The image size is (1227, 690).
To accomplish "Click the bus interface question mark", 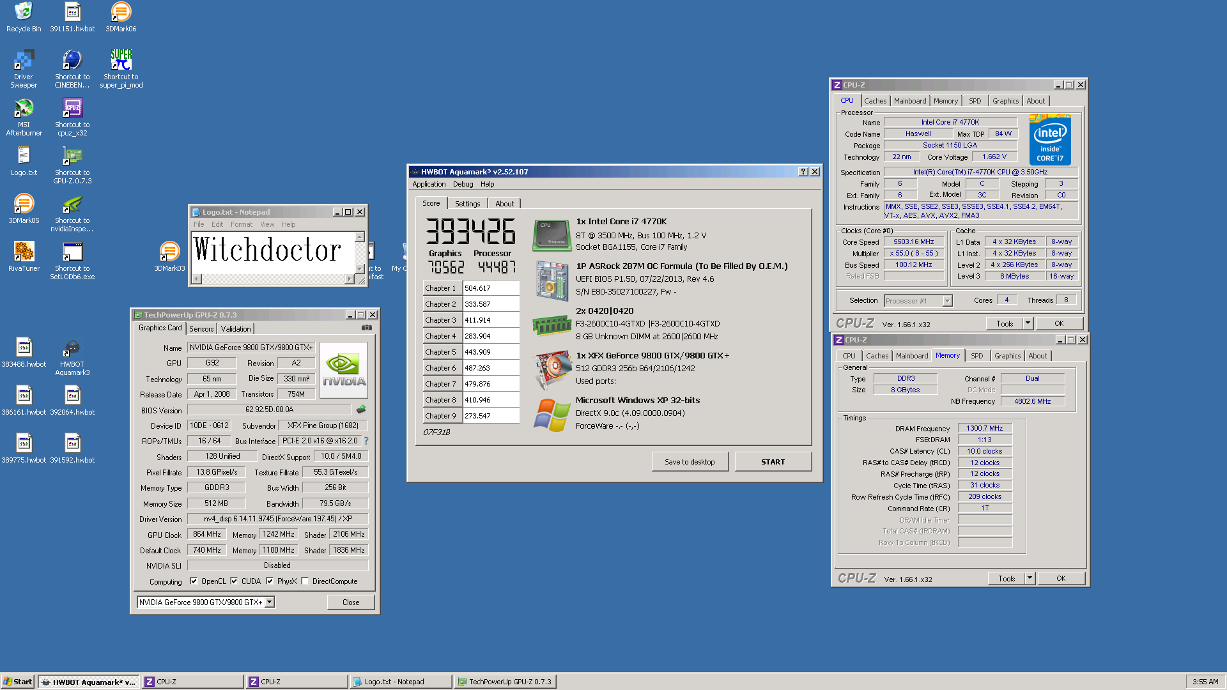I will pyautogui.click(x=366, y=441).
